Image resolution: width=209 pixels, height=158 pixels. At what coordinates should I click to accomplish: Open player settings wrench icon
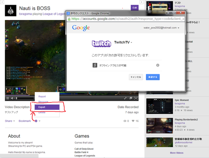(x=125, y=98)
